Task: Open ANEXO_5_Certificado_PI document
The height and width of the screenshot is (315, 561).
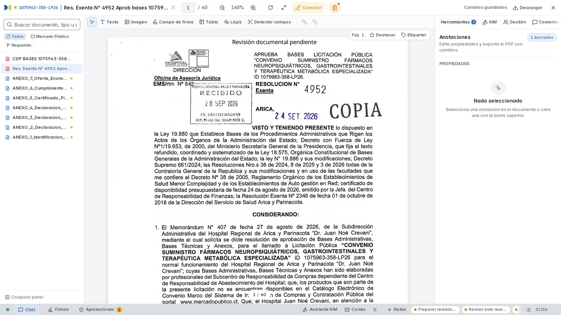Action: 42,98
